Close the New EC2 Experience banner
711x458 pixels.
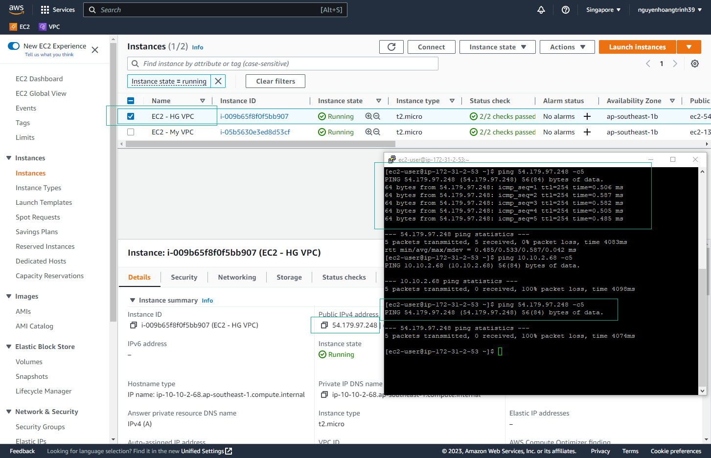[95, 50]
